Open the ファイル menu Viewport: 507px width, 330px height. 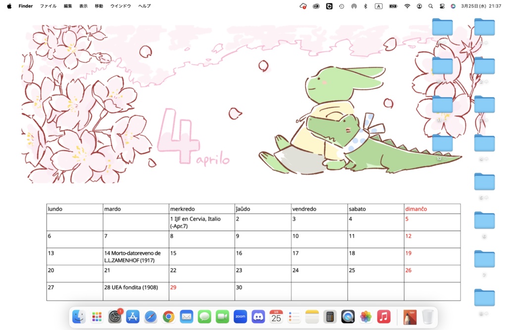(48, 6)
